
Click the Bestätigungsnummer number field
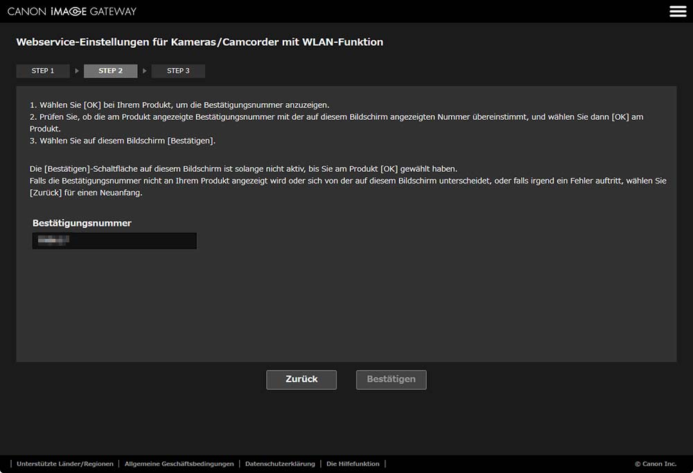coord(114,241)
